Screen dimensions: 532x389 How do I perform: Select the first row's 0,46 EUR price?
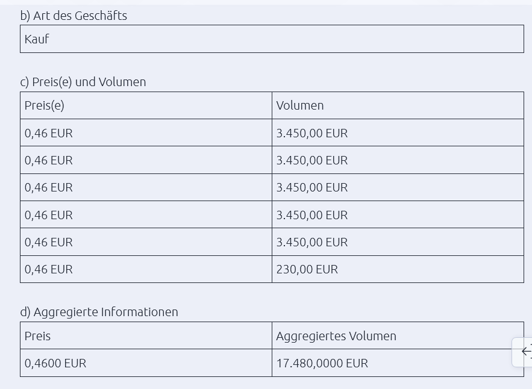click(x=49, y=133)
